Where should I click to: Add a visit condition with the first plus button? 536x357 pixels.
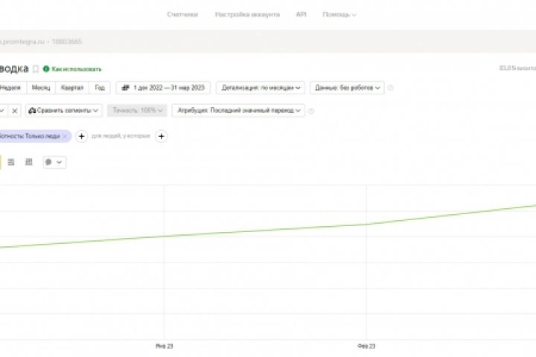(x=81, y=136)
